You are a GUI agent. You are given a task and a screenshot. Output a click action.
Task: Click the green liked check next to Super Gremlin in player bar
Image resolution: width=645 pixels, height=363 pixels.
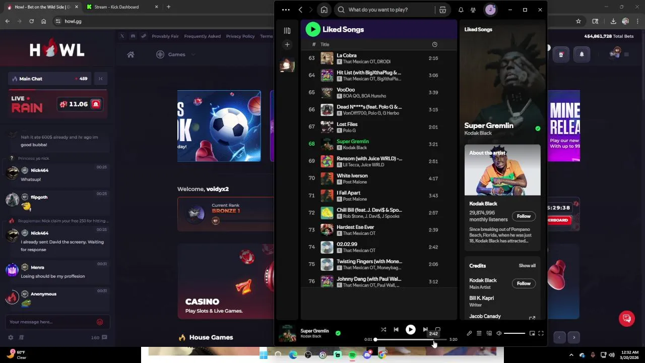coord(338,333)
